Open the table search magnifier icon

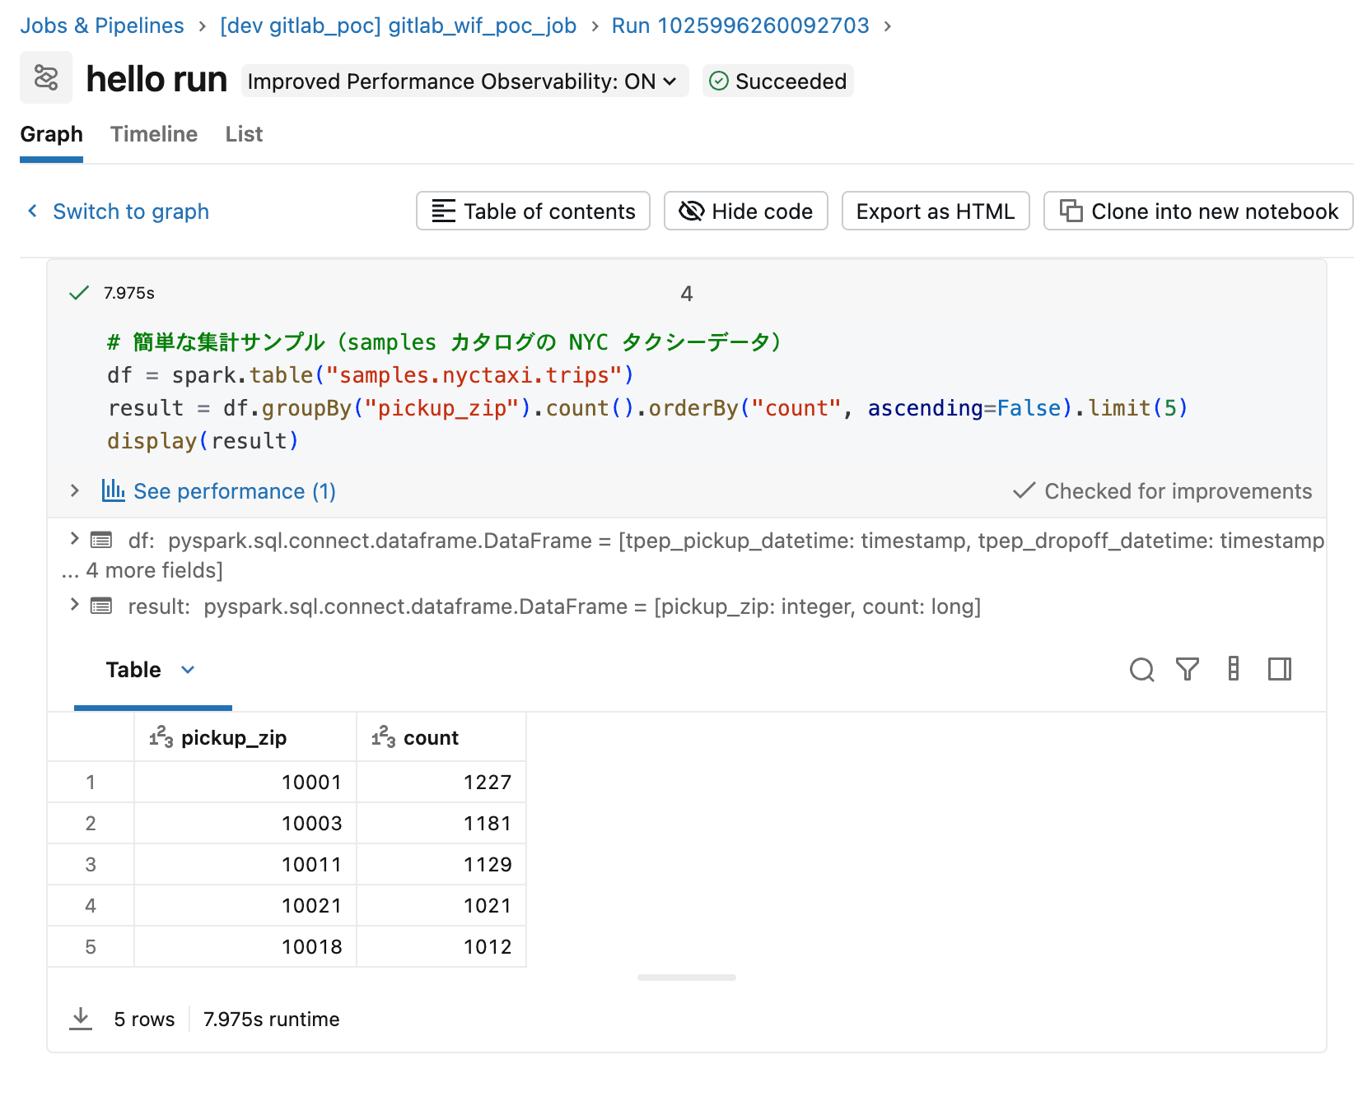tap(1141, 670)
